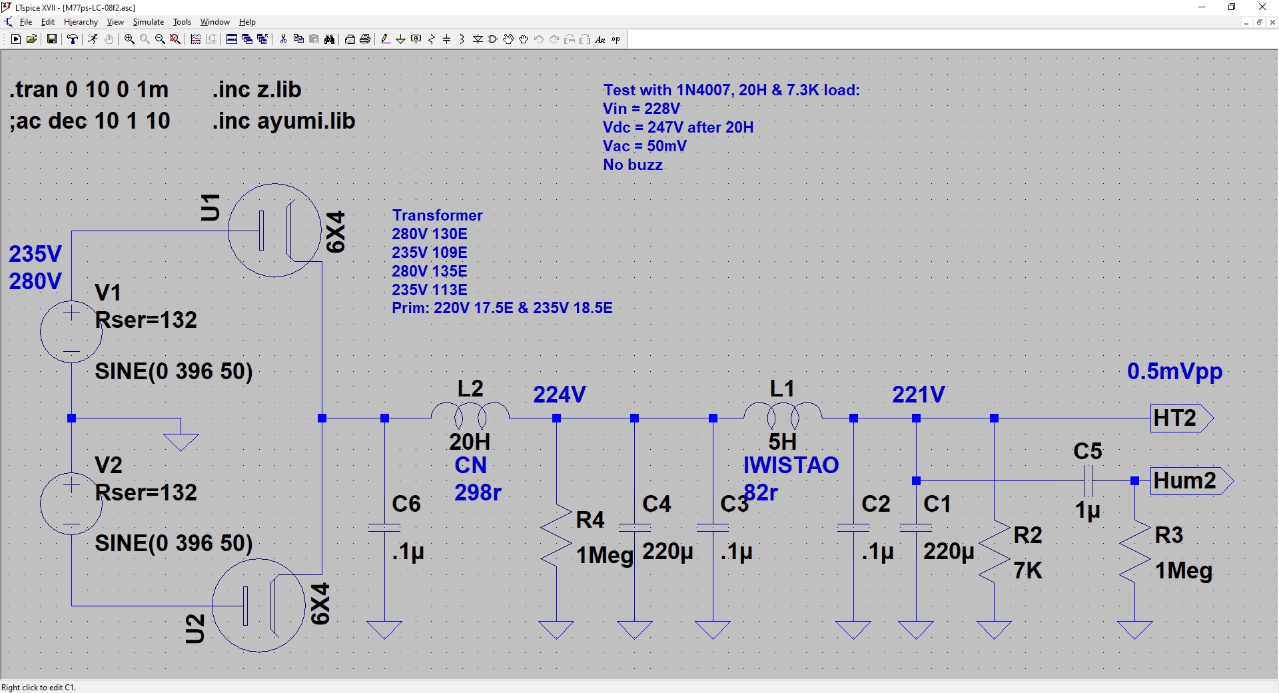Click the R3 1Meg resistor symbol
Image resolution: width=1279 pixels, height=693 pixels.
[x=1134, y=552]
